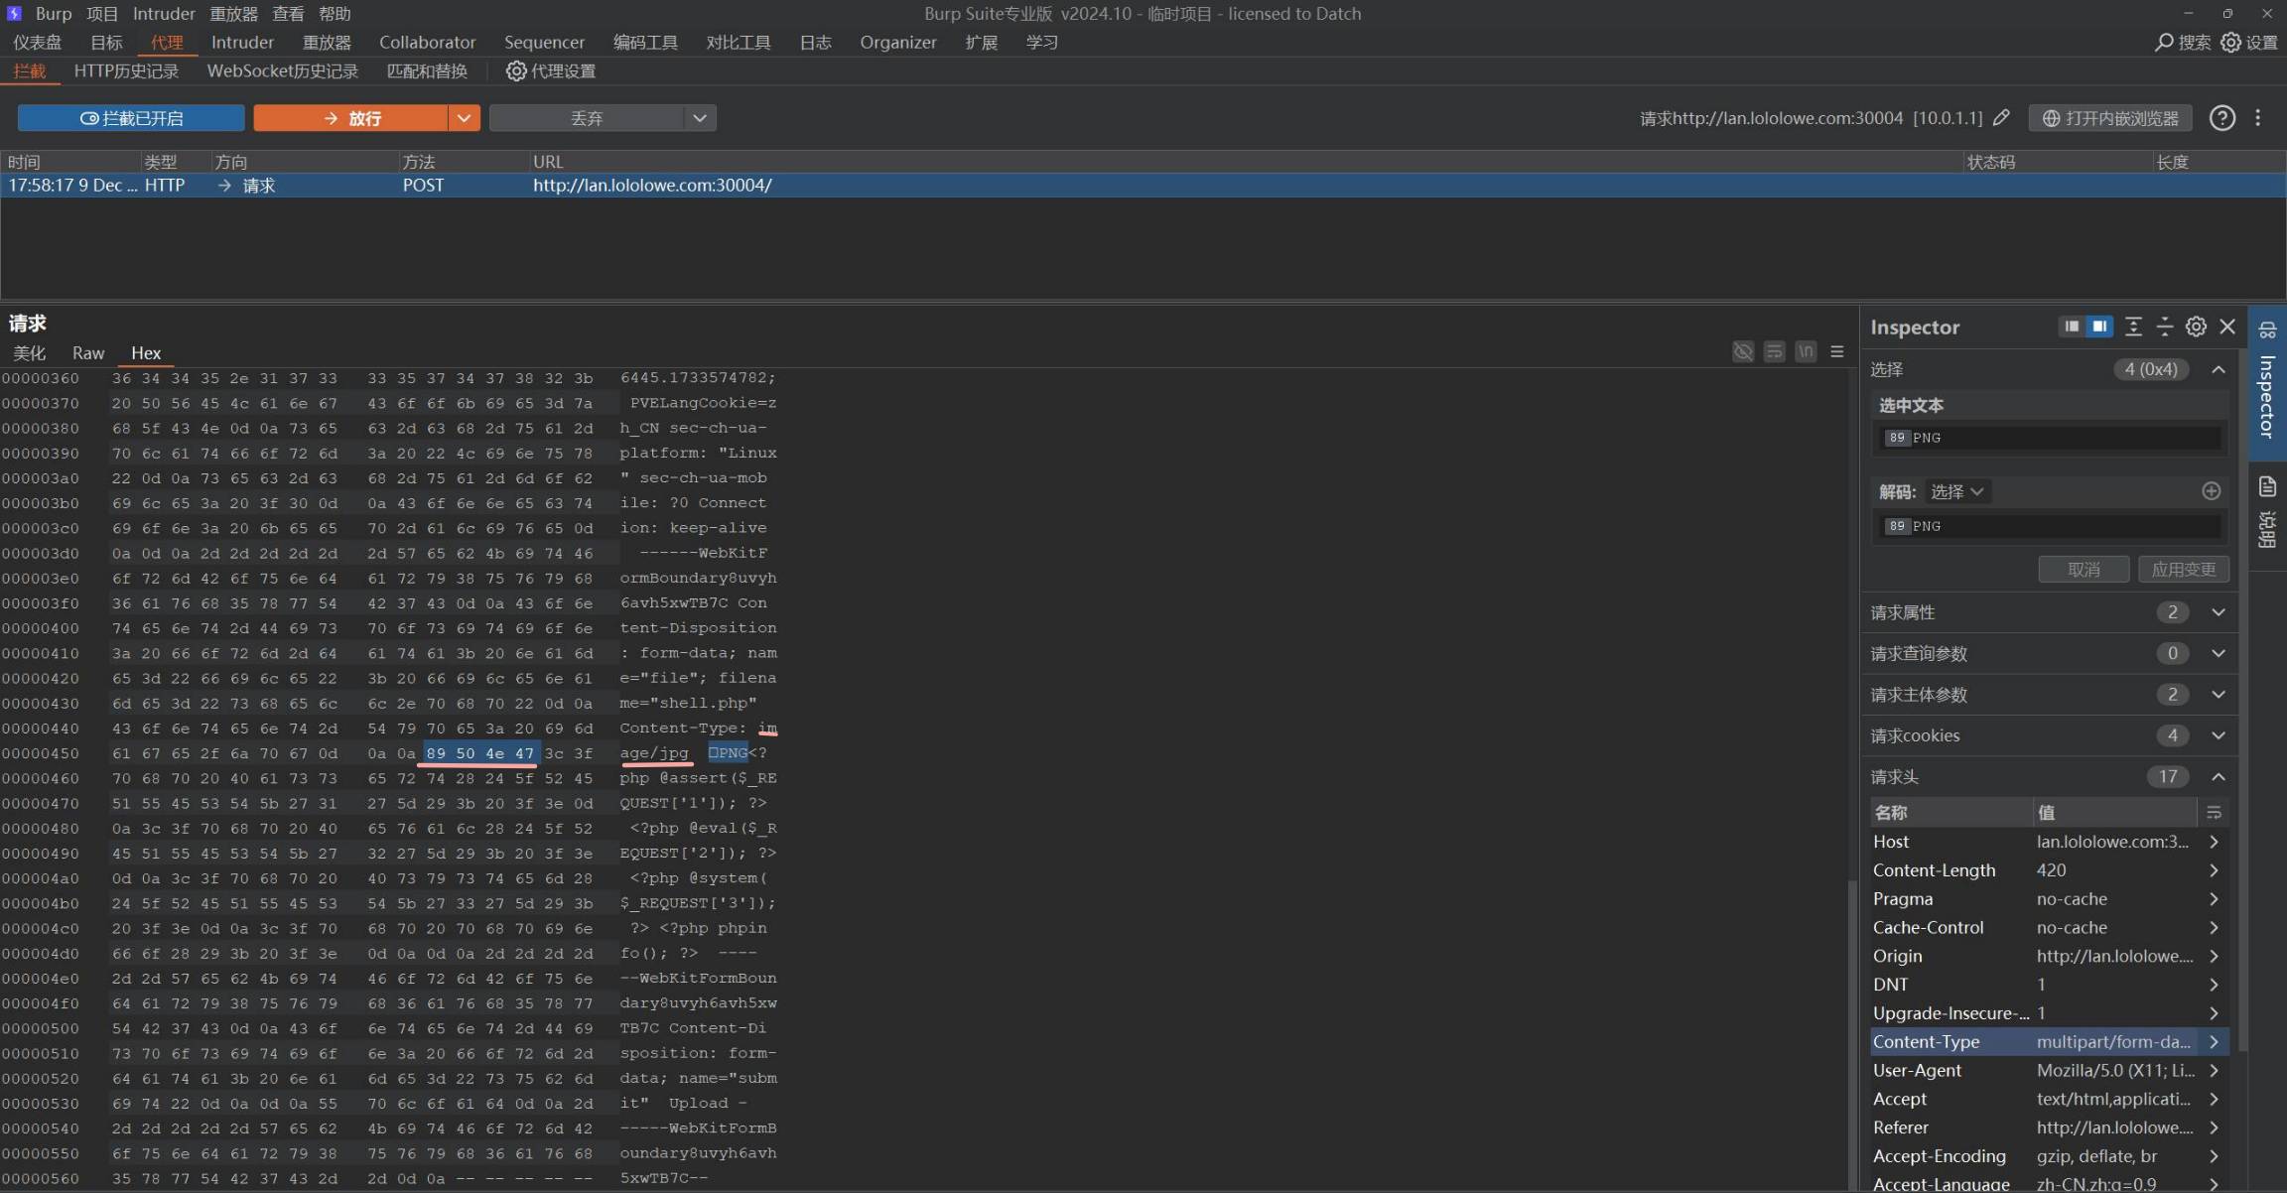2287x1193 pixels.
Task: Add decoding step with plus icon
Action: [2211, 491]
